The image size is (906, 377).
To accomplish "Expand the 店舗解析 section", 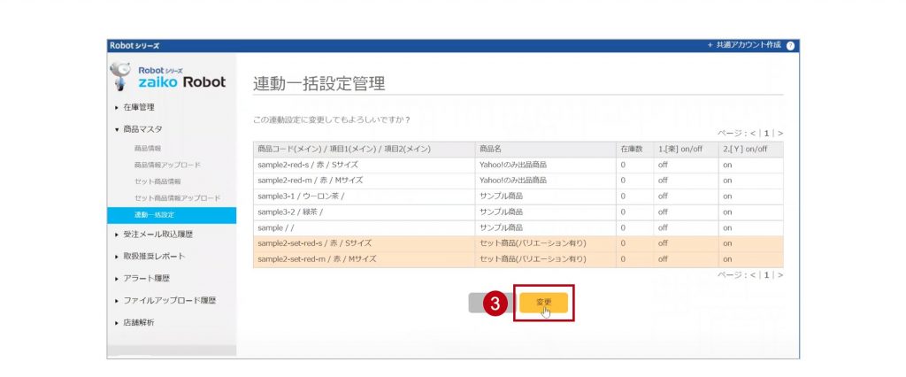I will (139, 323).
